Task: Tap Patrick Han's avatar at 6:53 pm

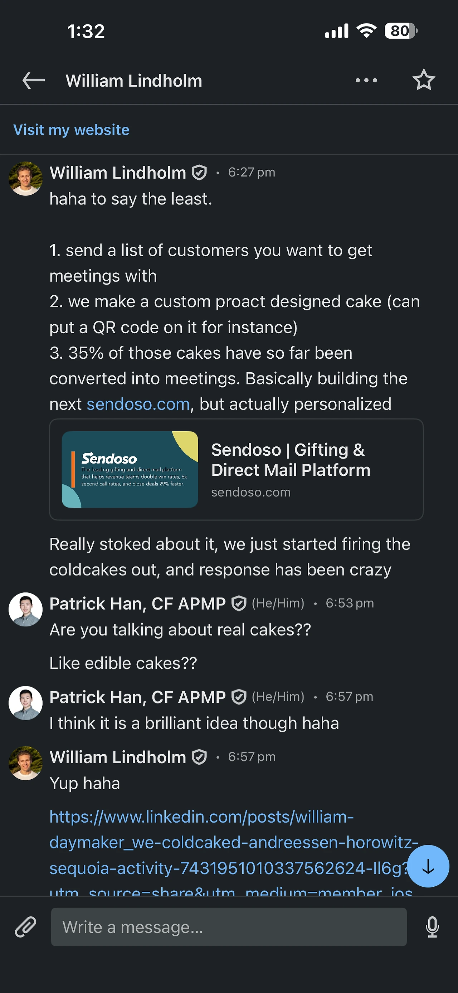Action: (x=25, y=609)
